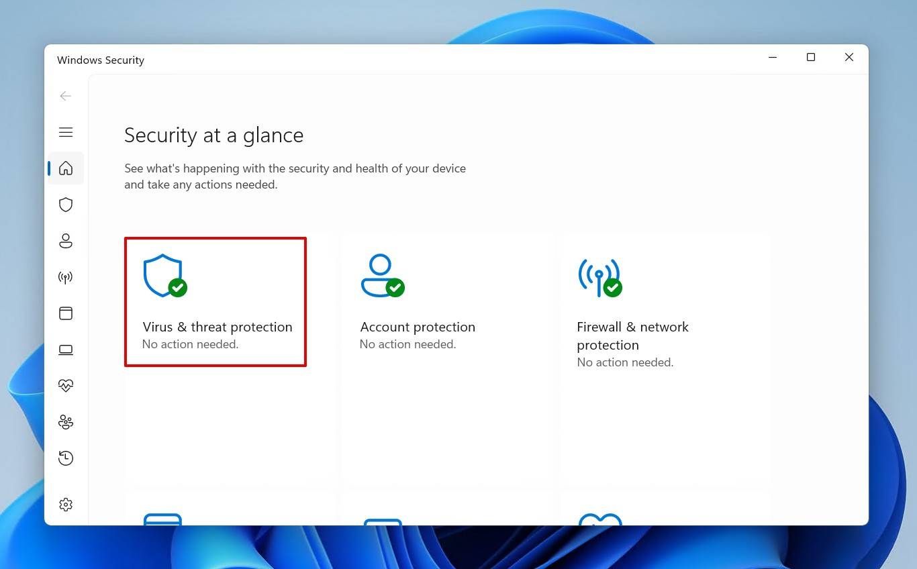Open Family options sidebar icon
The image size is (917, 569).
[66, 422]
